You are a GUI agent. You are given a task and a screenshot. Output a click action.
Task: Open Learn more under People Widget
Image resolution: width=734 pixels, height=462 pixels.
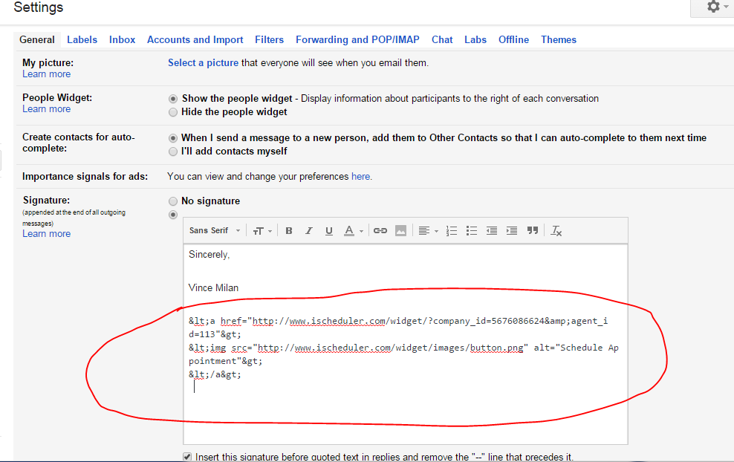46,109
